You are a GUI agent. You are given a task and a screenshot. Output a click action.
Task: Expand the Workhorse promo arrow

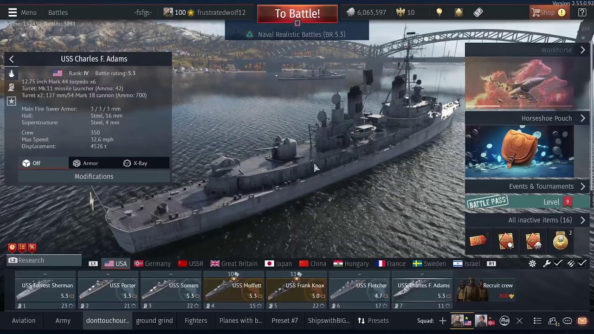tap(583, 50)
